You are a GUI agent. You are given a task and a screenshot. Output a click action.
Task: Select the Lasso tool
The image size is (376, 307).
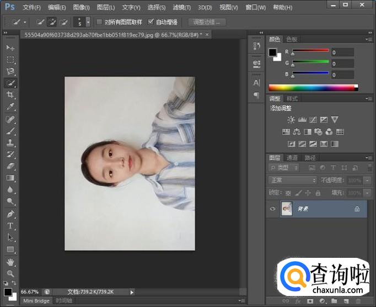click(10, 71)
